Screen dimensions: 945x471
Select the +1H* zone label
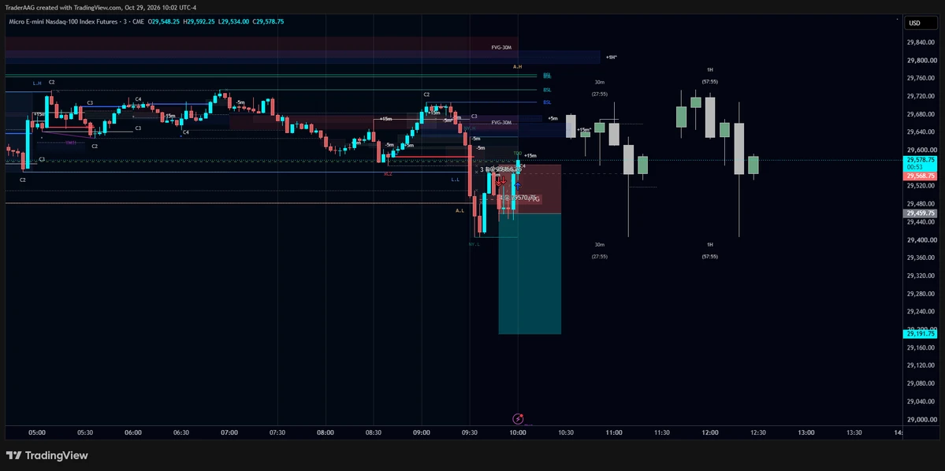611,57
